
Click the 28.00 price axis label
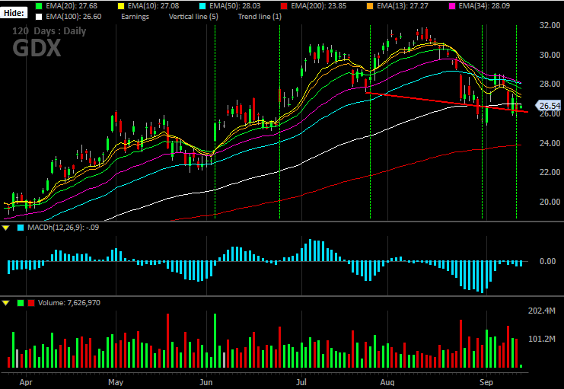[x=550, y=84]
